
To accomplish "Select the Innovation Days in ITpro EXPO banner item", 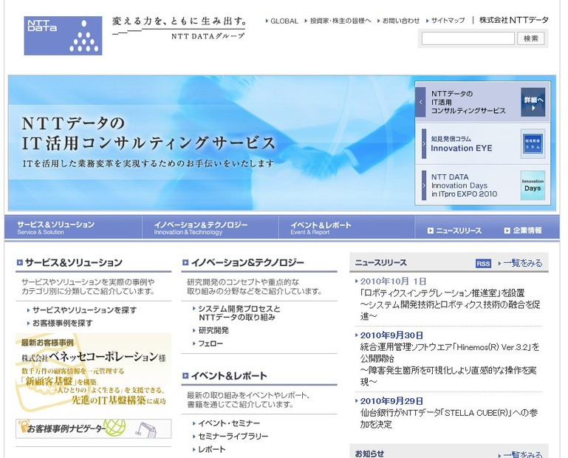I will coord(482,185).
